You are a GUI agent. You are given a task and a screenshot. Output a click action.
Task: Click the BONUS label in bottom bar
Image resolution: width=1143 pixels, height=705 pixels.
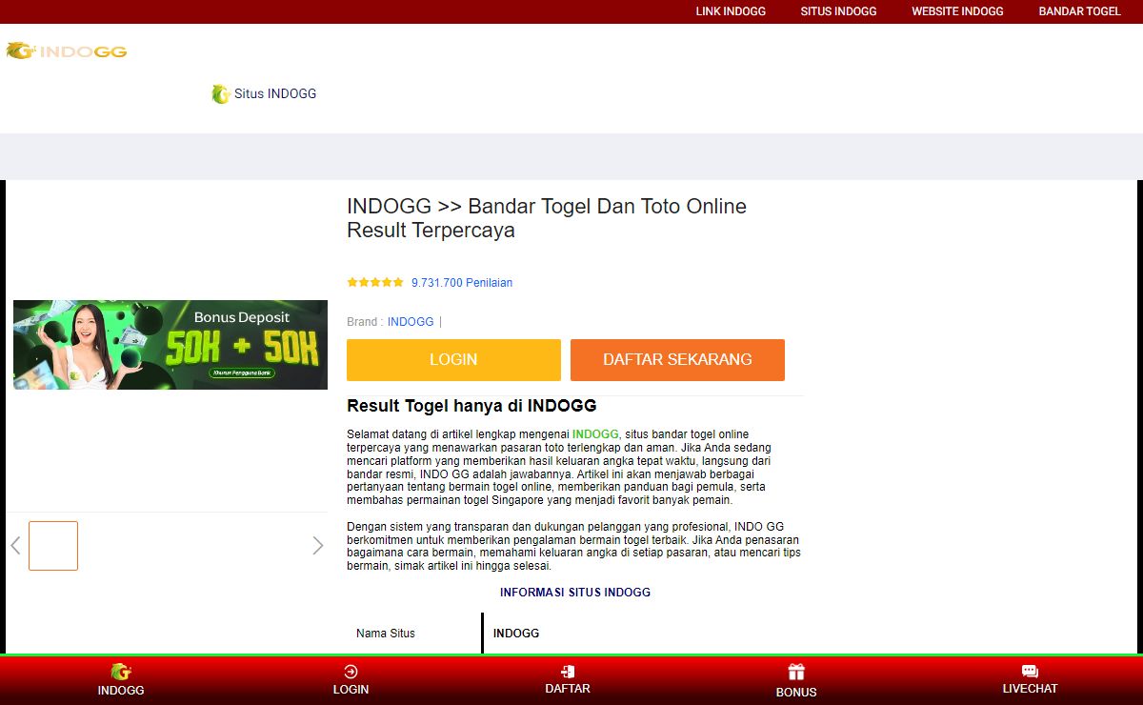(796, 693)
